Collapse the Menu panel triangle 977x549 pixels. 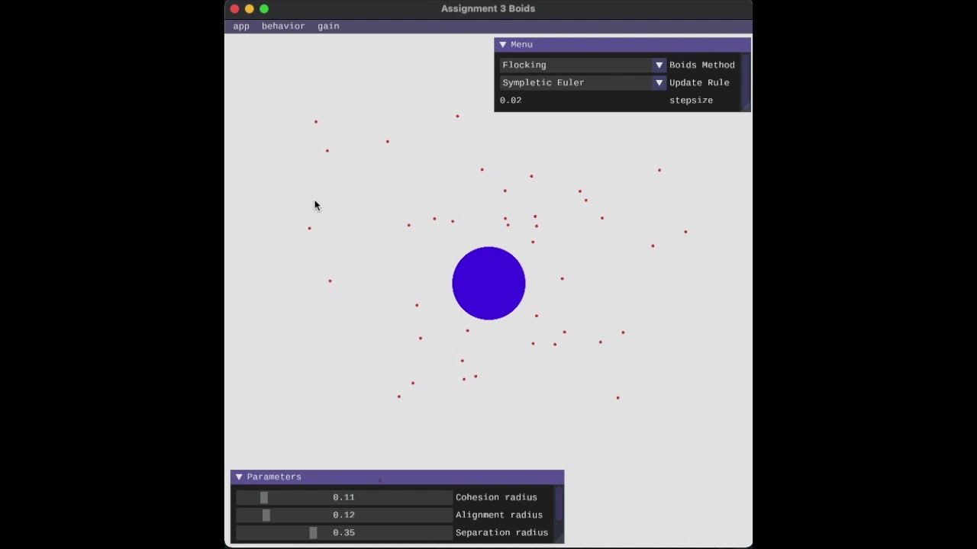coord(502,45)
